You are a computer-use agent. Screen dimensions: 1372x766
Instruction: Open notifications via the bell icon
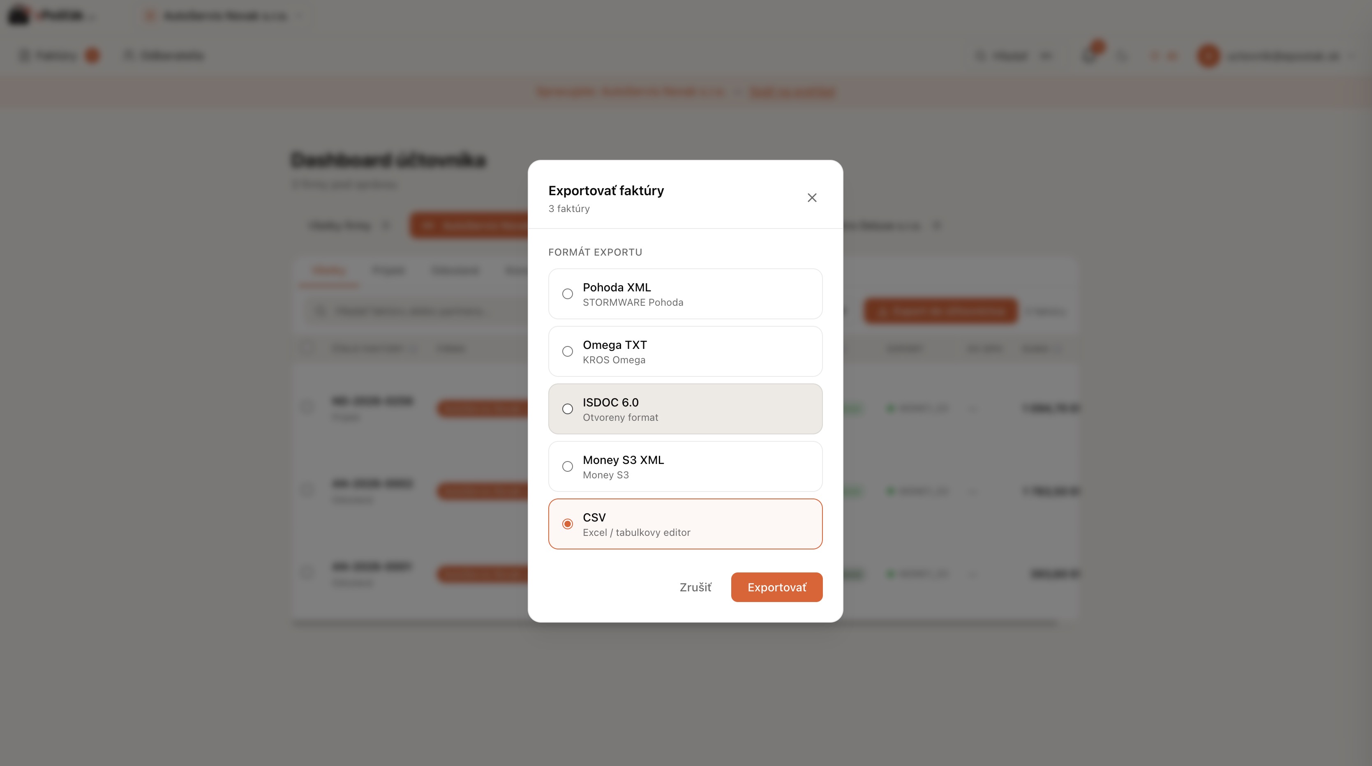pos(1090,55)
